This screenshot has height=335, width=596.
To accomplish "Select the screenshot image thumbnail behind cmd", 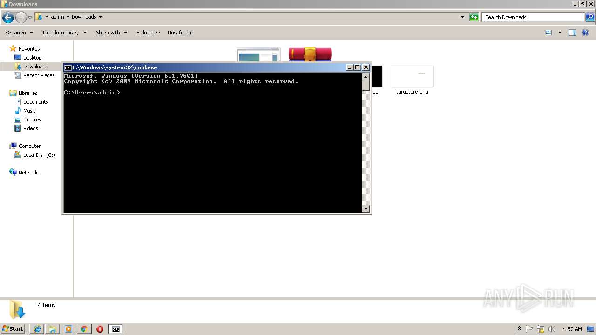I will coord(258,55).
